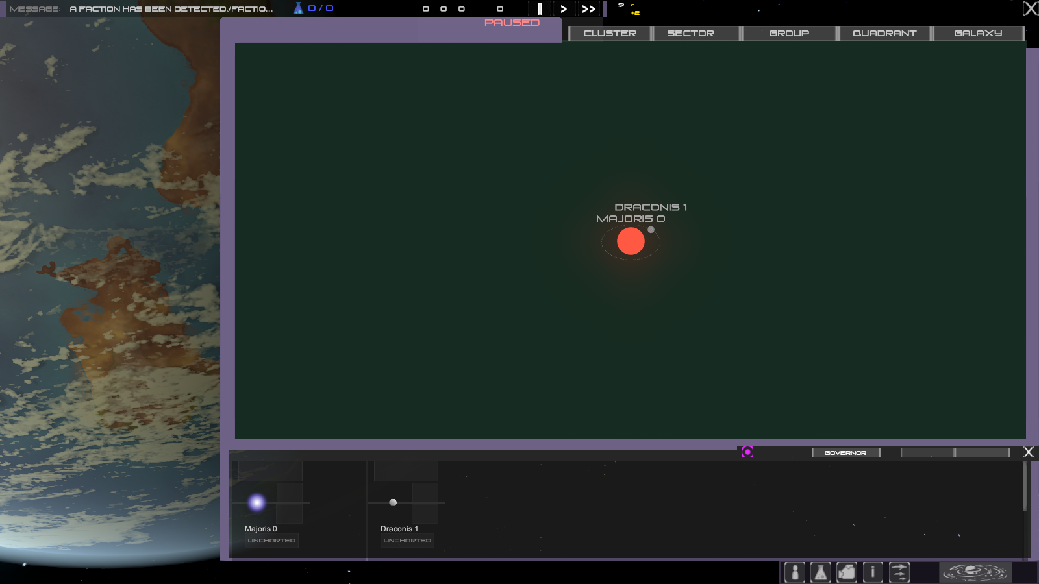The height and width of the screenshot is (584, 1039).
Task: Select the red Majoris 0 star on map
Action: [631, 241]
